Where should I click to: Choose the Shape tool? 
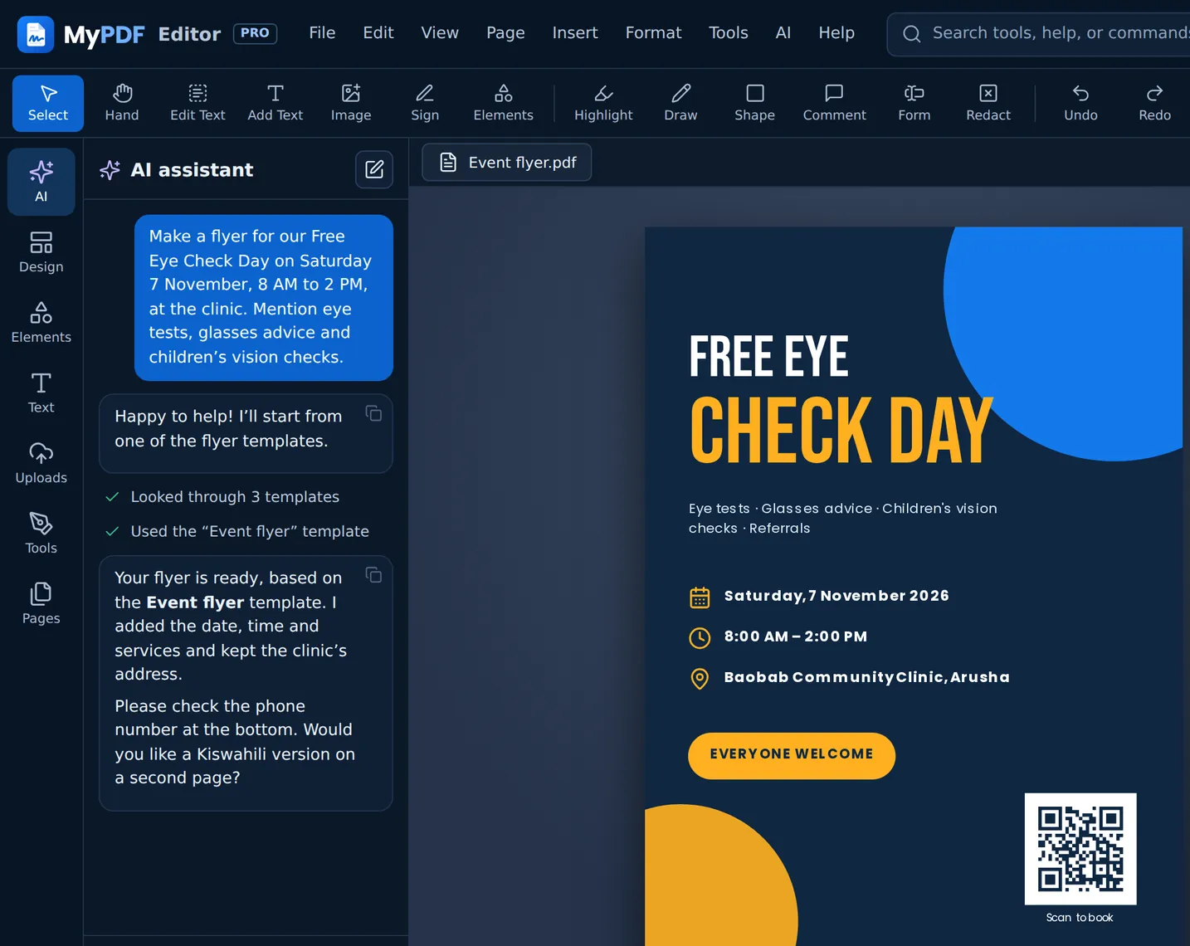(754, 104)
